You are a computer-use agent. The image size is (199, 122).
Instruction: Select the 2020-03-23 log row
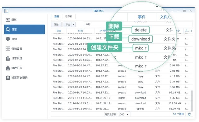[x=122, y=44]
